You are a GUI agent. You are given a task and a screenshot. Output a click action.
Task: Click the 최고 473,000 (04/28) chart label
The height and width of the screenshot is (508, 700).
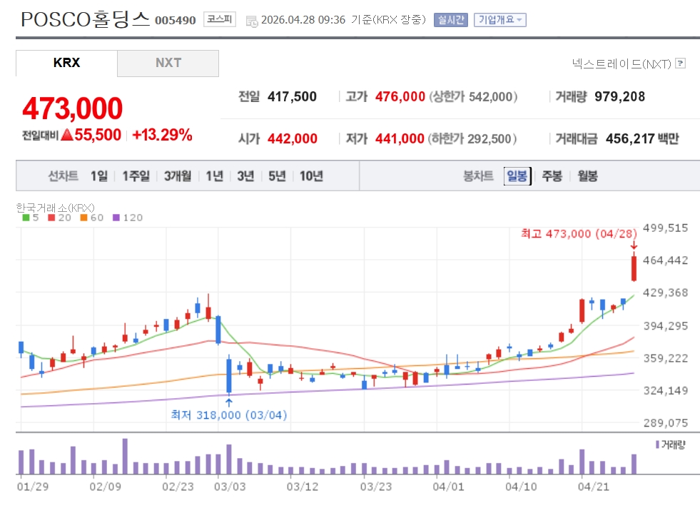click(579, 233)
